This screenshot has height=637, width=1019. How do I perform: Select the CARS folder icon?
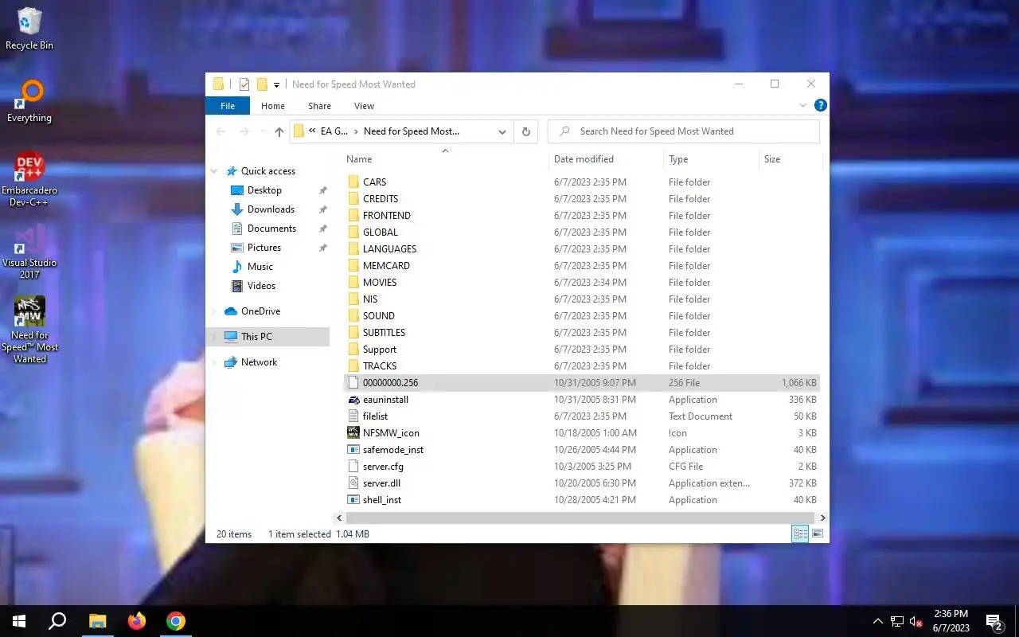[354, 182]
